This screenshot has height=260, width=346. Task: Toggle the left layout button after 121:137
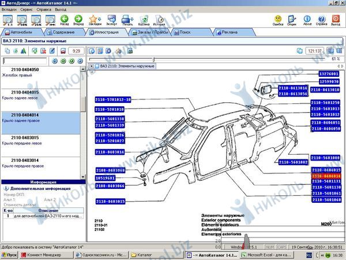tap(330, 51)
